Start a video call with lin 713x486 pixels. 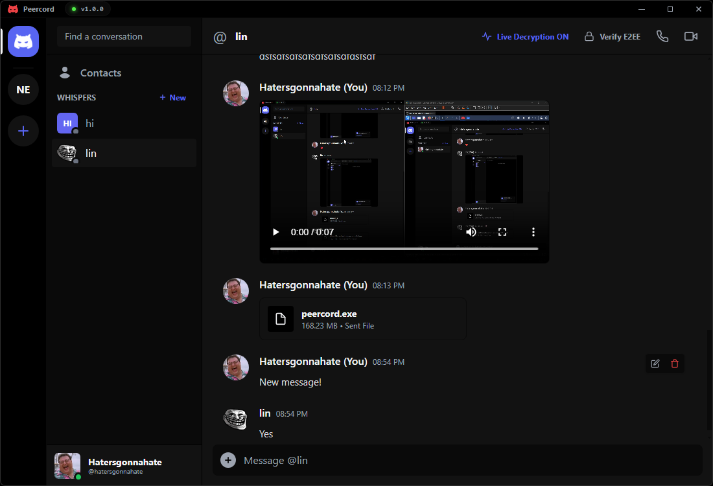(691, 36)
